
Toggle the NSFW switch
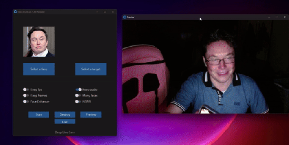(78, 101)
